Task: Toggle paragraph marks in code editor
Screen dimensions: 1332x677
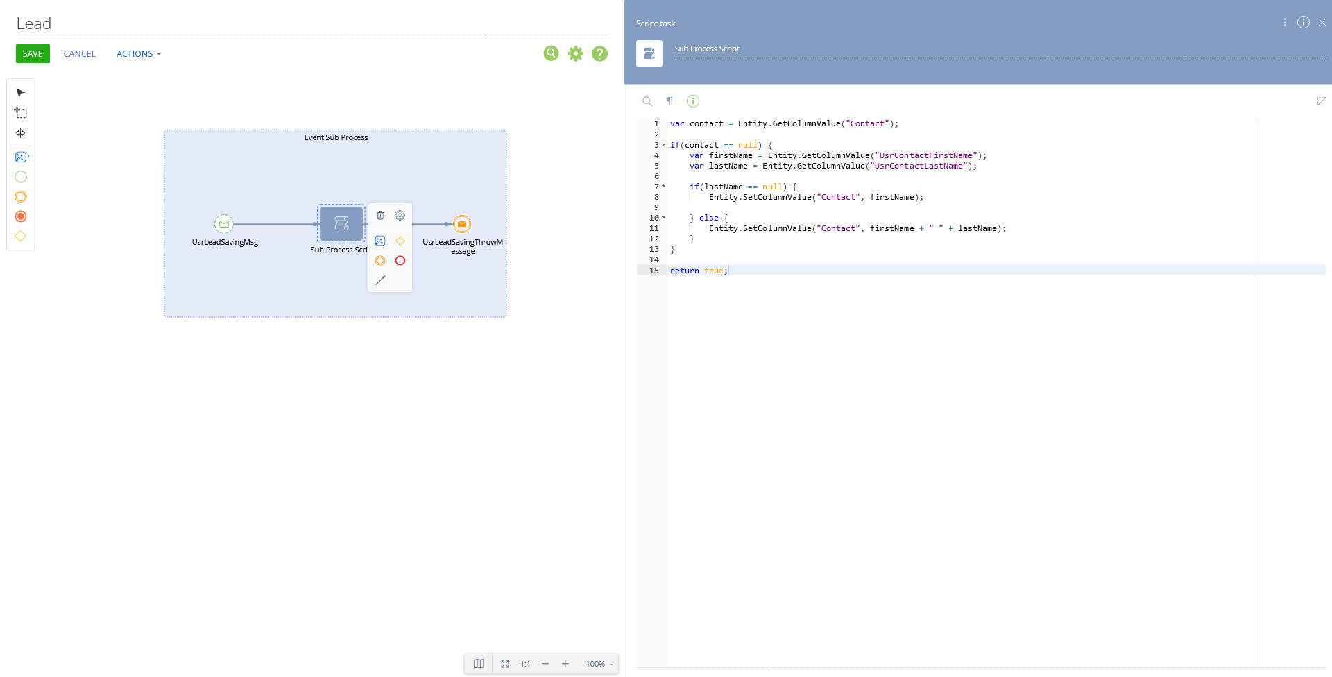Action: (670, 101)
